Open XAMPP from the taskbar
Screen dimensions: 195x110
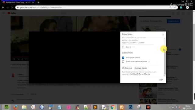[122, 107]
